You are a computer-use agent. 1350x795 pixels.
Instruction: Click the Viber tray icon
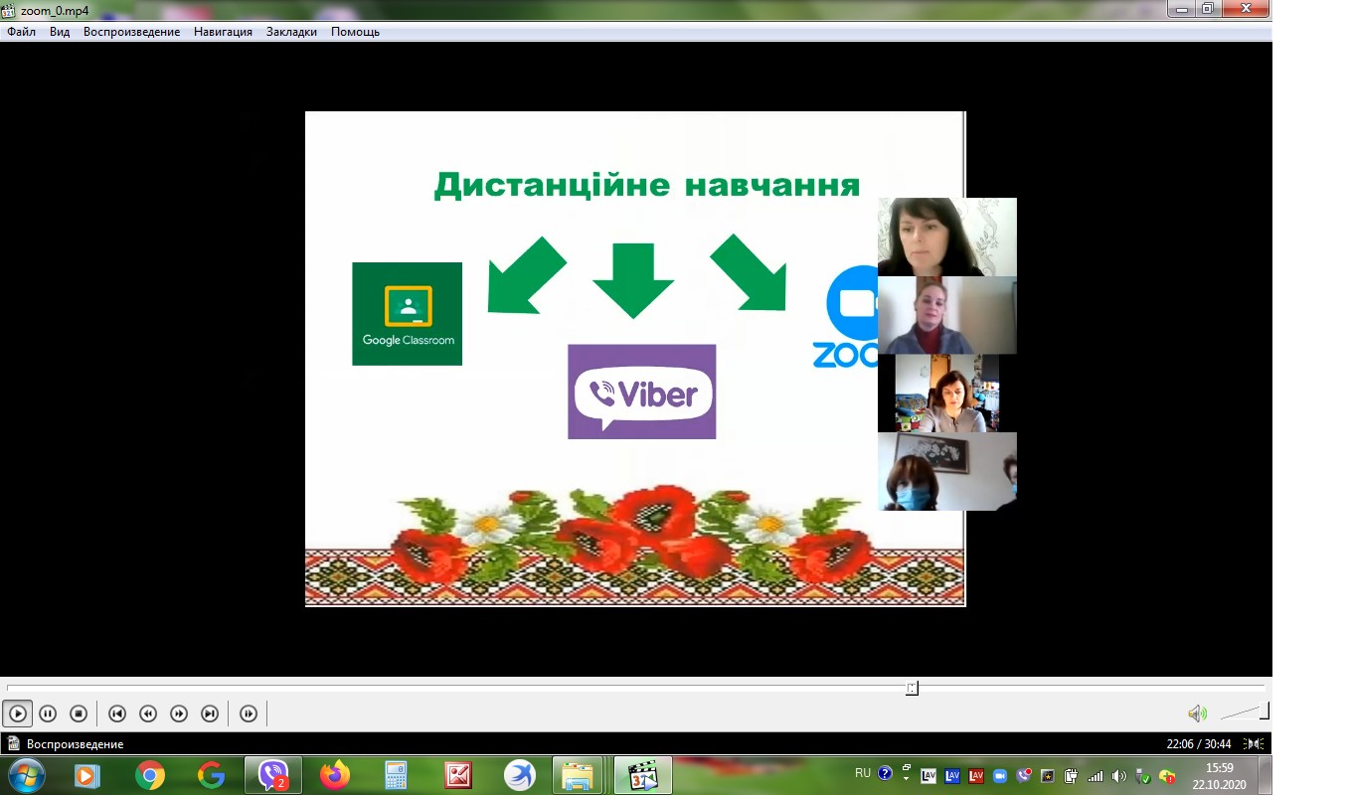[x=1024, y=776]
